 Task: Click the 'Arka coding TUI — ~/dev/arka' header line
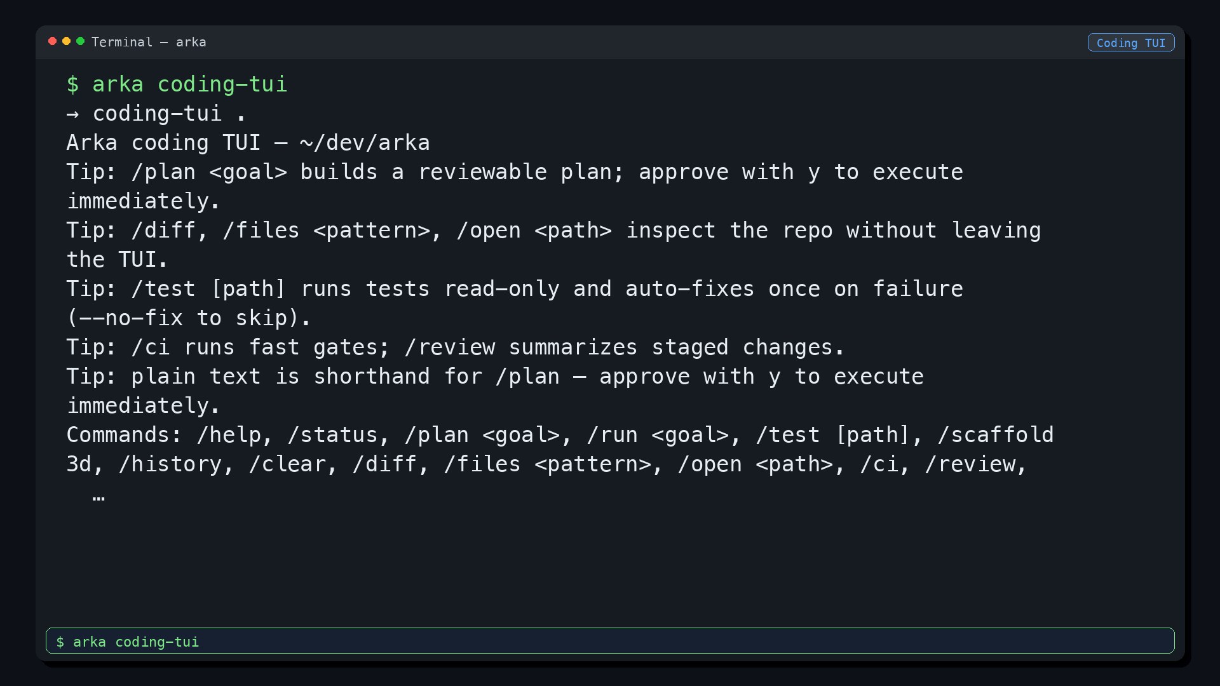248,143
